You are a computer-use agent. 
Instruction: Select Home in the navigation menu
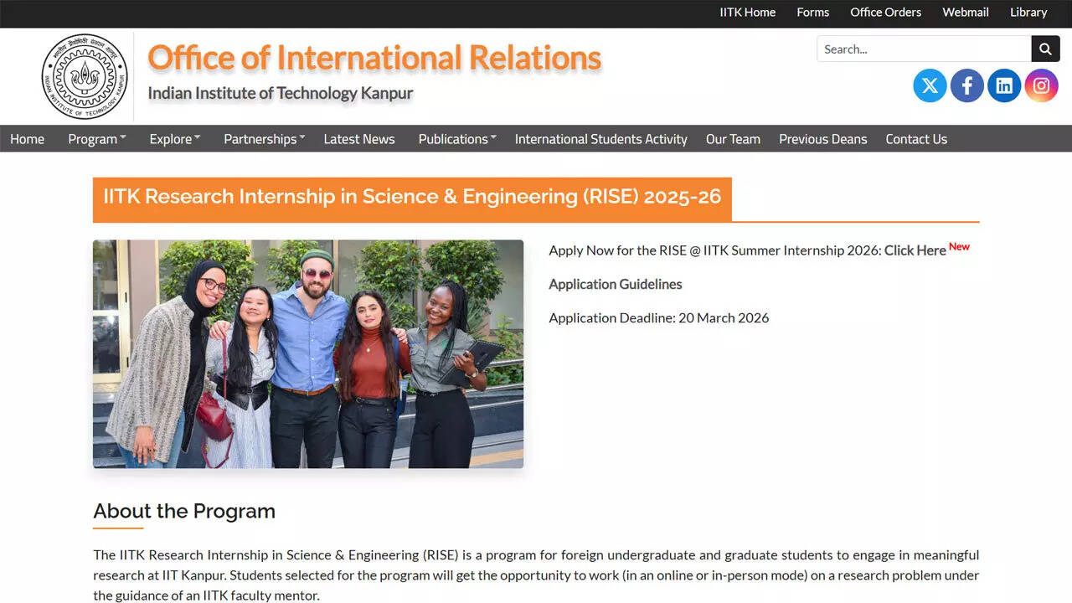coord(27,139)
